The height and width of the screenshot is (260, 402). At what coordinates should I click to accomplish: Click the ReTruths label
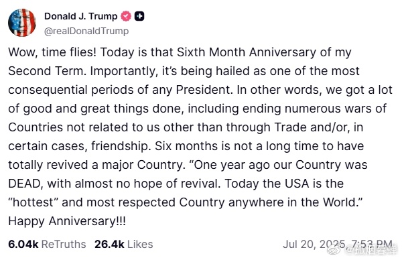64,244
